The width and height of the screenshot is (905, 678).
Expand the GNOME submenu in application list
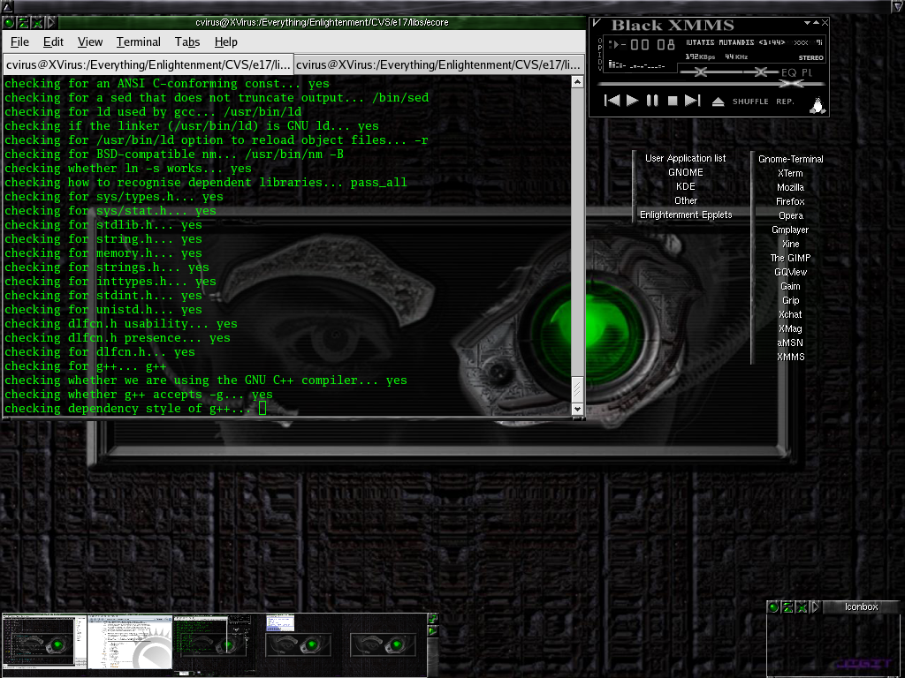coord(686,172)
